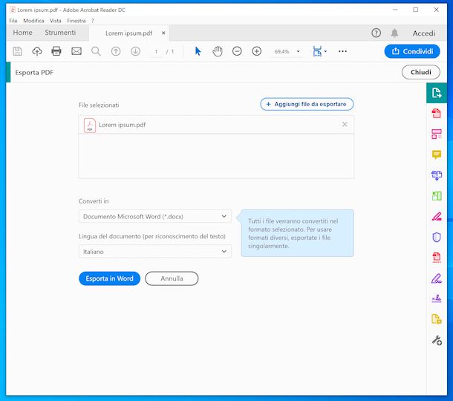Select Lorem ipsum.pdf in file list
453x401 pixels.
point(216,125)
